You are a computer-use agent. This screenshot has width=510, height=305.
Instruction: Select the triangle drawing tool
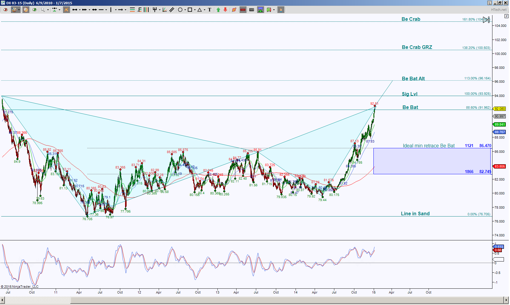pyautogui.click(x=200, y=10)
